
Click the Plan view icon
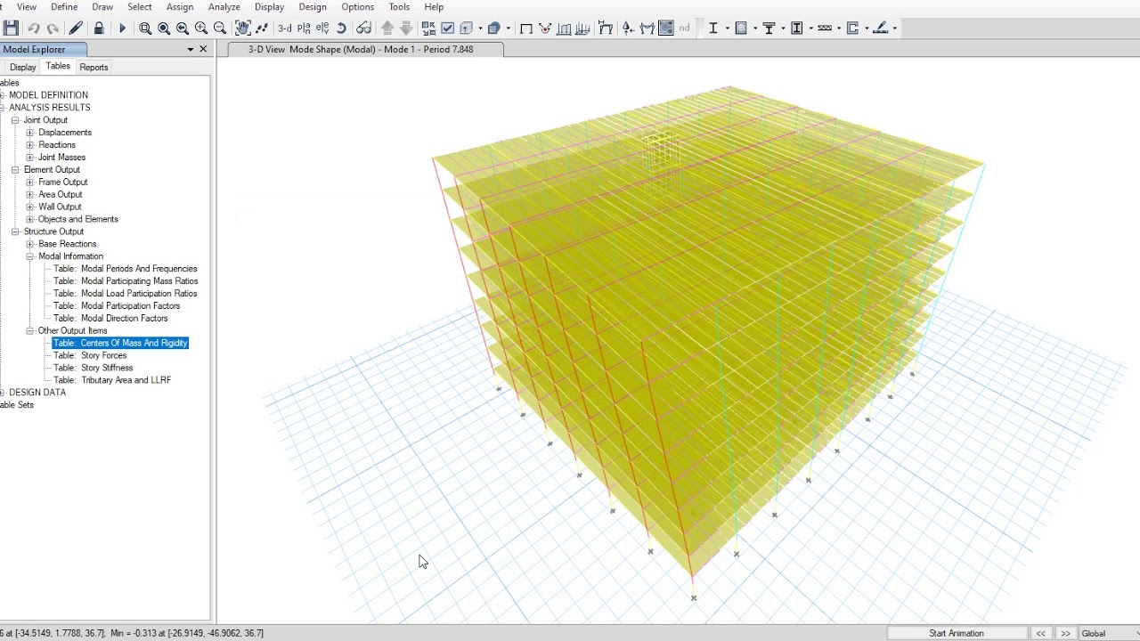[304, 28]
